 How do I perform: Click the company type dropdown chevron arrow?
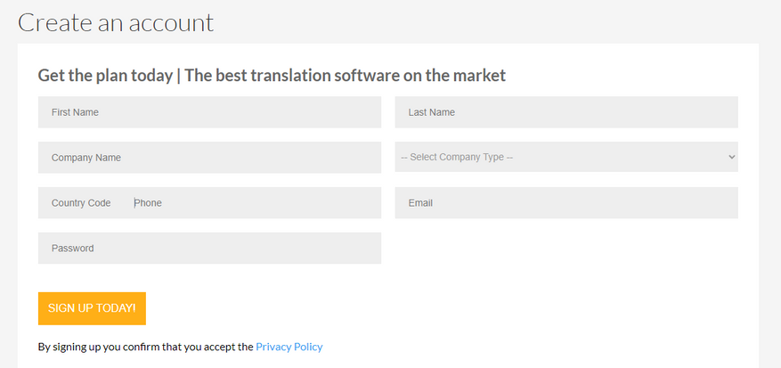coord(731,157)
